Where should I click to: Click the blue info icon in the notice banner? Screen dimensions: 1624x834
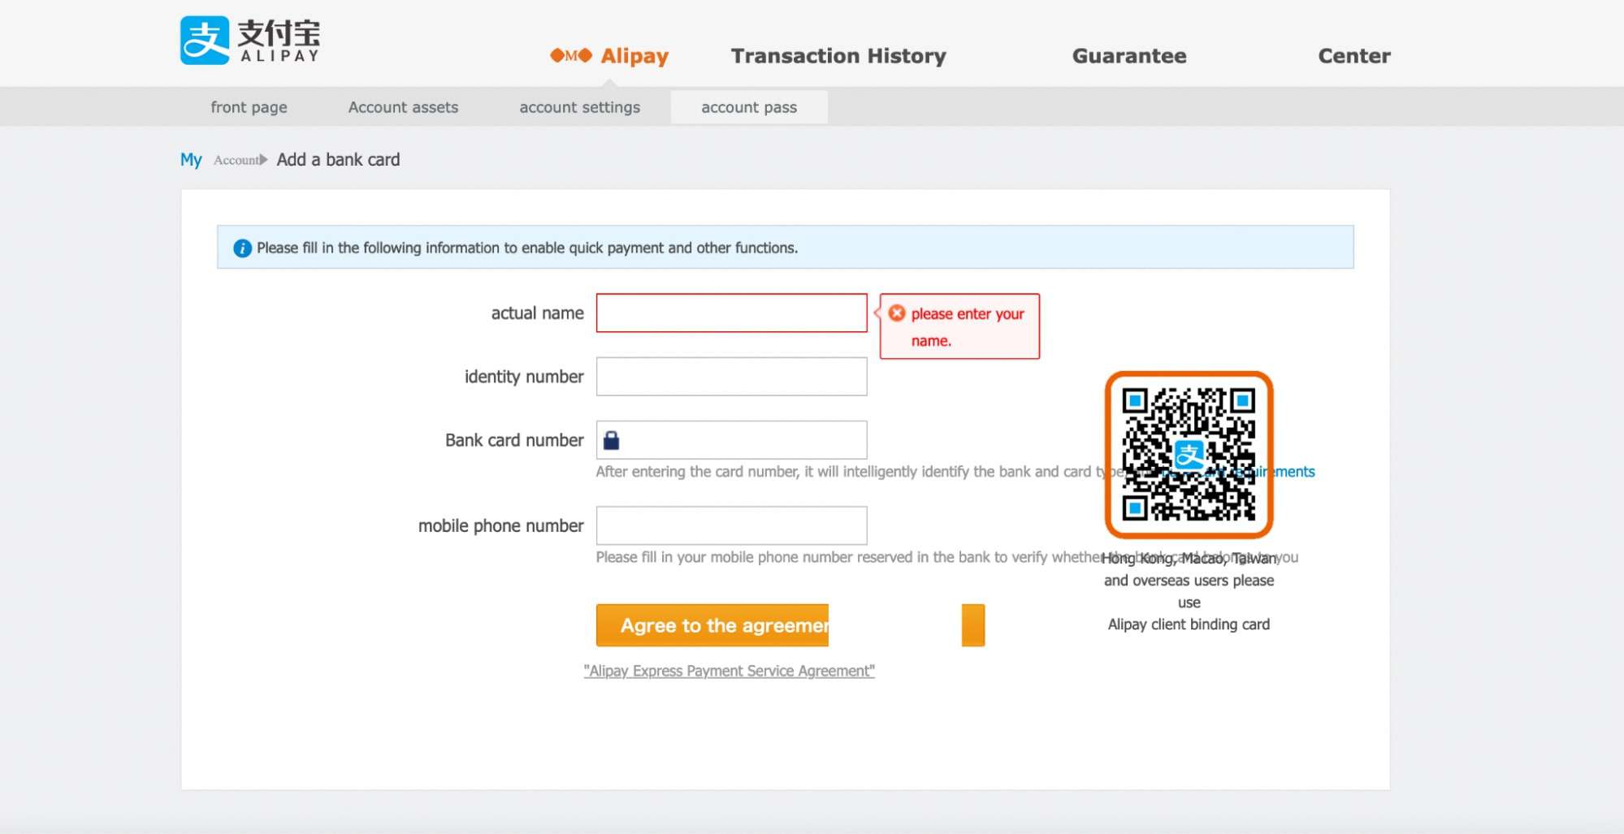point(242,248)
